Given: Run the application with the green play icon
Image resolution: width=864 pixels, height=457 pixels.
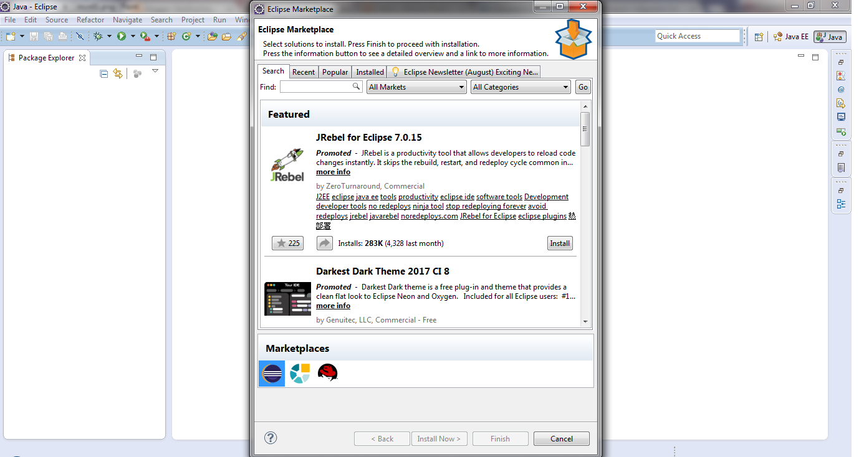Looking at the screenshot, I should pyautogui.click(x=122, y=36).
